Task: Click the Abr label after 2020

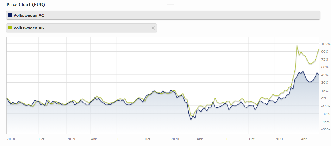Action: (x=200, y=139)
